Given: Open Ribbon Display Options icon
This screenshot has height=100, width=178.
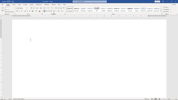Looking at the screenshot, I should [163, 2].
